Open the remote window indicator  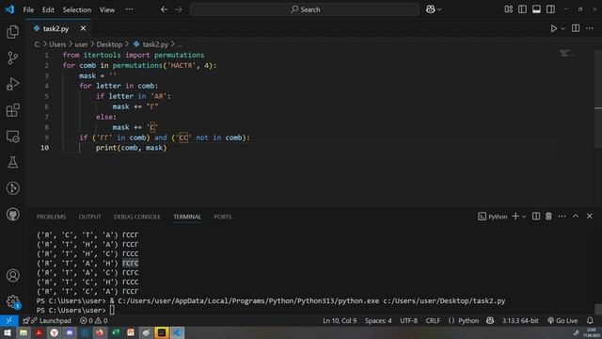(8, 320)
